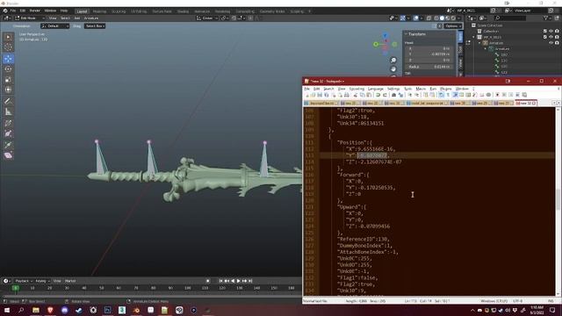This screenshot has height=316, width=562.
Task: Click the Redo icon in Notepad++ toolbar
Action: (385, 95)
